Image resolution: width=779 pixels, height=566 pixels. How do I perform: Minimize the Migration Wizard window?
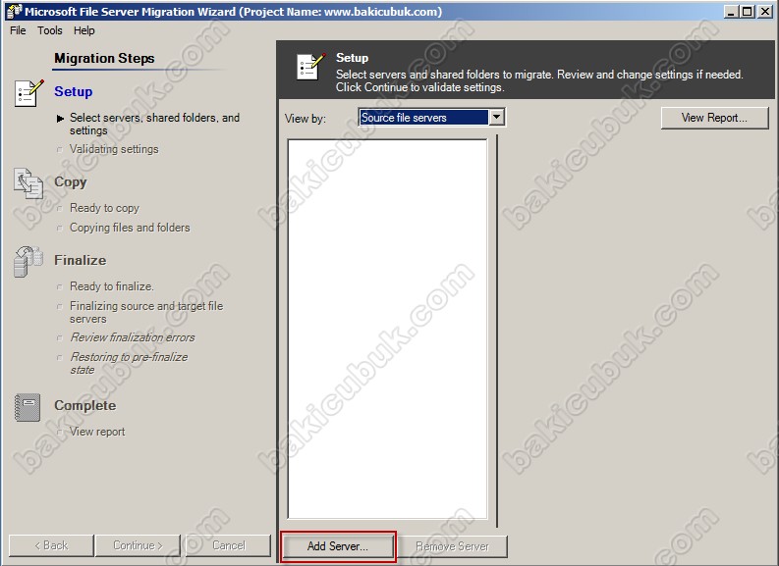tap(731, 12)
